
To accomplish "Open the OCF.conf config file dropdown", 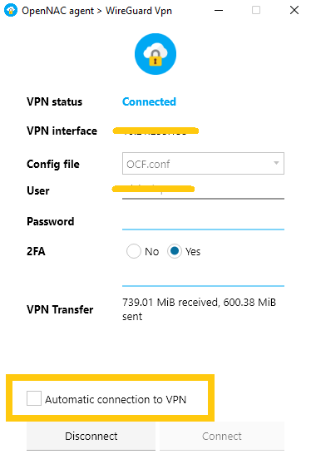I will [x=203, y=164].
